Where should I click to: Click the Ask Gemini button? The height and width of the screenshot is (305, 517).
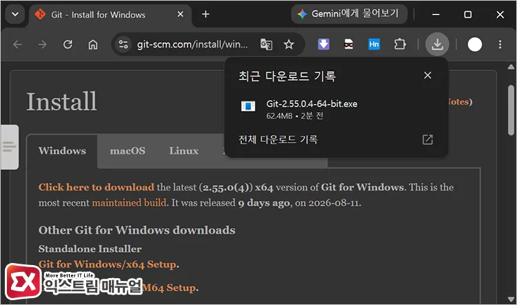click(349, 14)
